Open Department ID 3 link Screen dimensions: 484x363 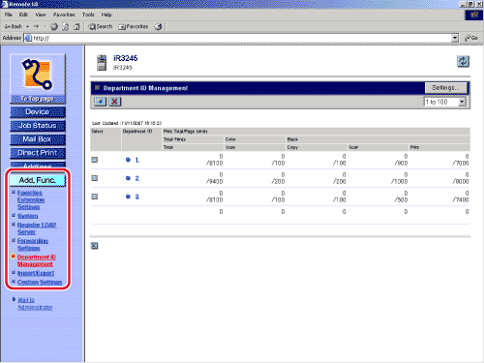[x=137, y=197]
